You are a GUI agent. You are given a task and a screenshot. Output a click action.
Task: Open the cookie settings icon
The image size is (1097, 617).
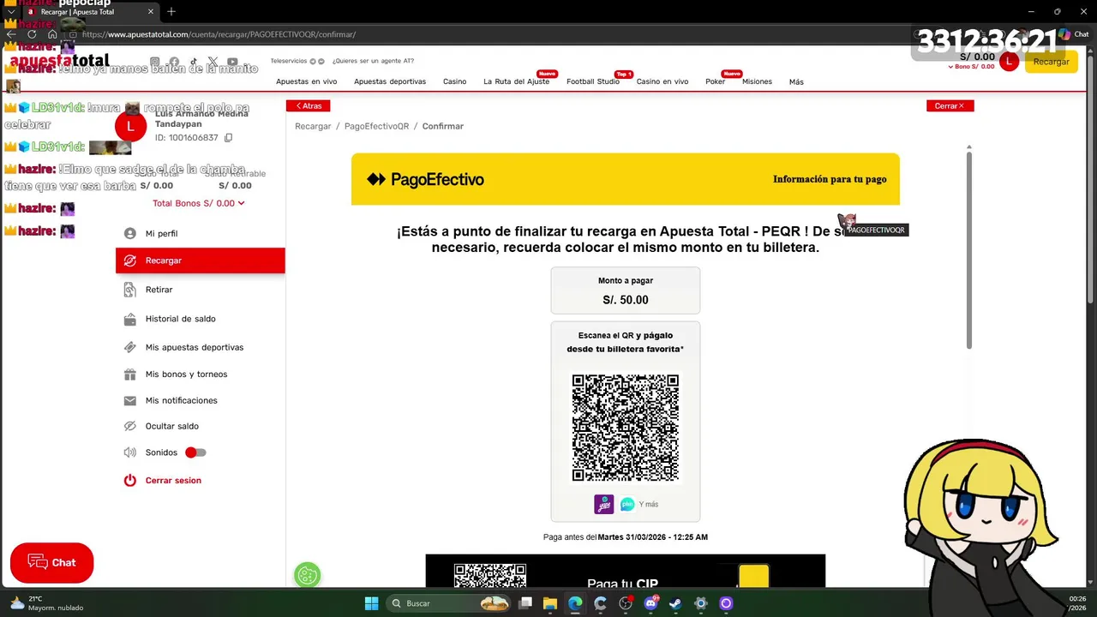click(307, 575)
